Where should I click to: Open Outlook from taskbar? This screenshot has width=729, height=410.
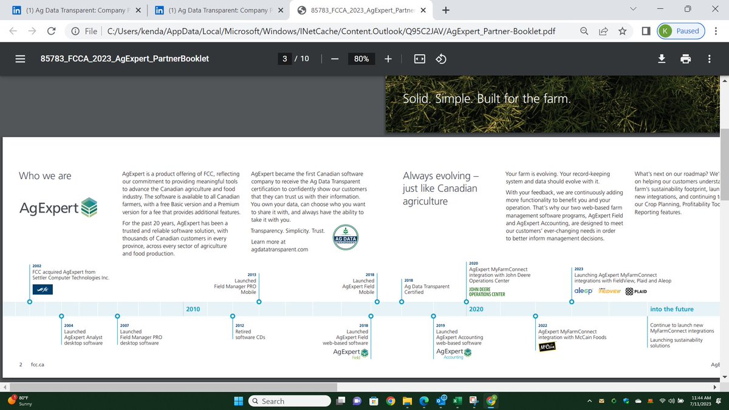click(440, 400)
